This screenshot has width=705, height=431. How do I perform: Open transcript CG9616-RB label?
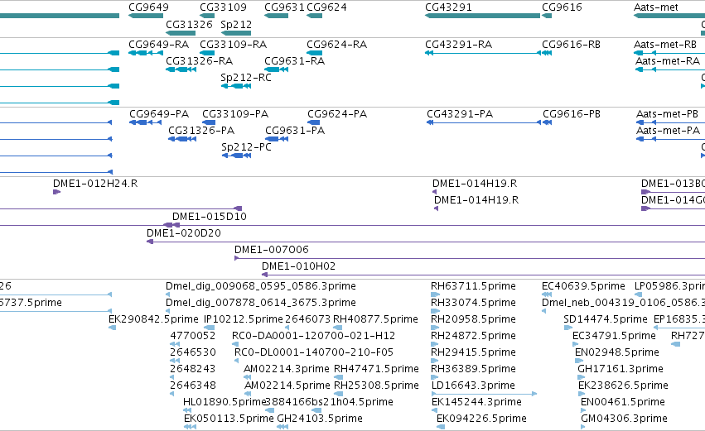pos(571,45)
